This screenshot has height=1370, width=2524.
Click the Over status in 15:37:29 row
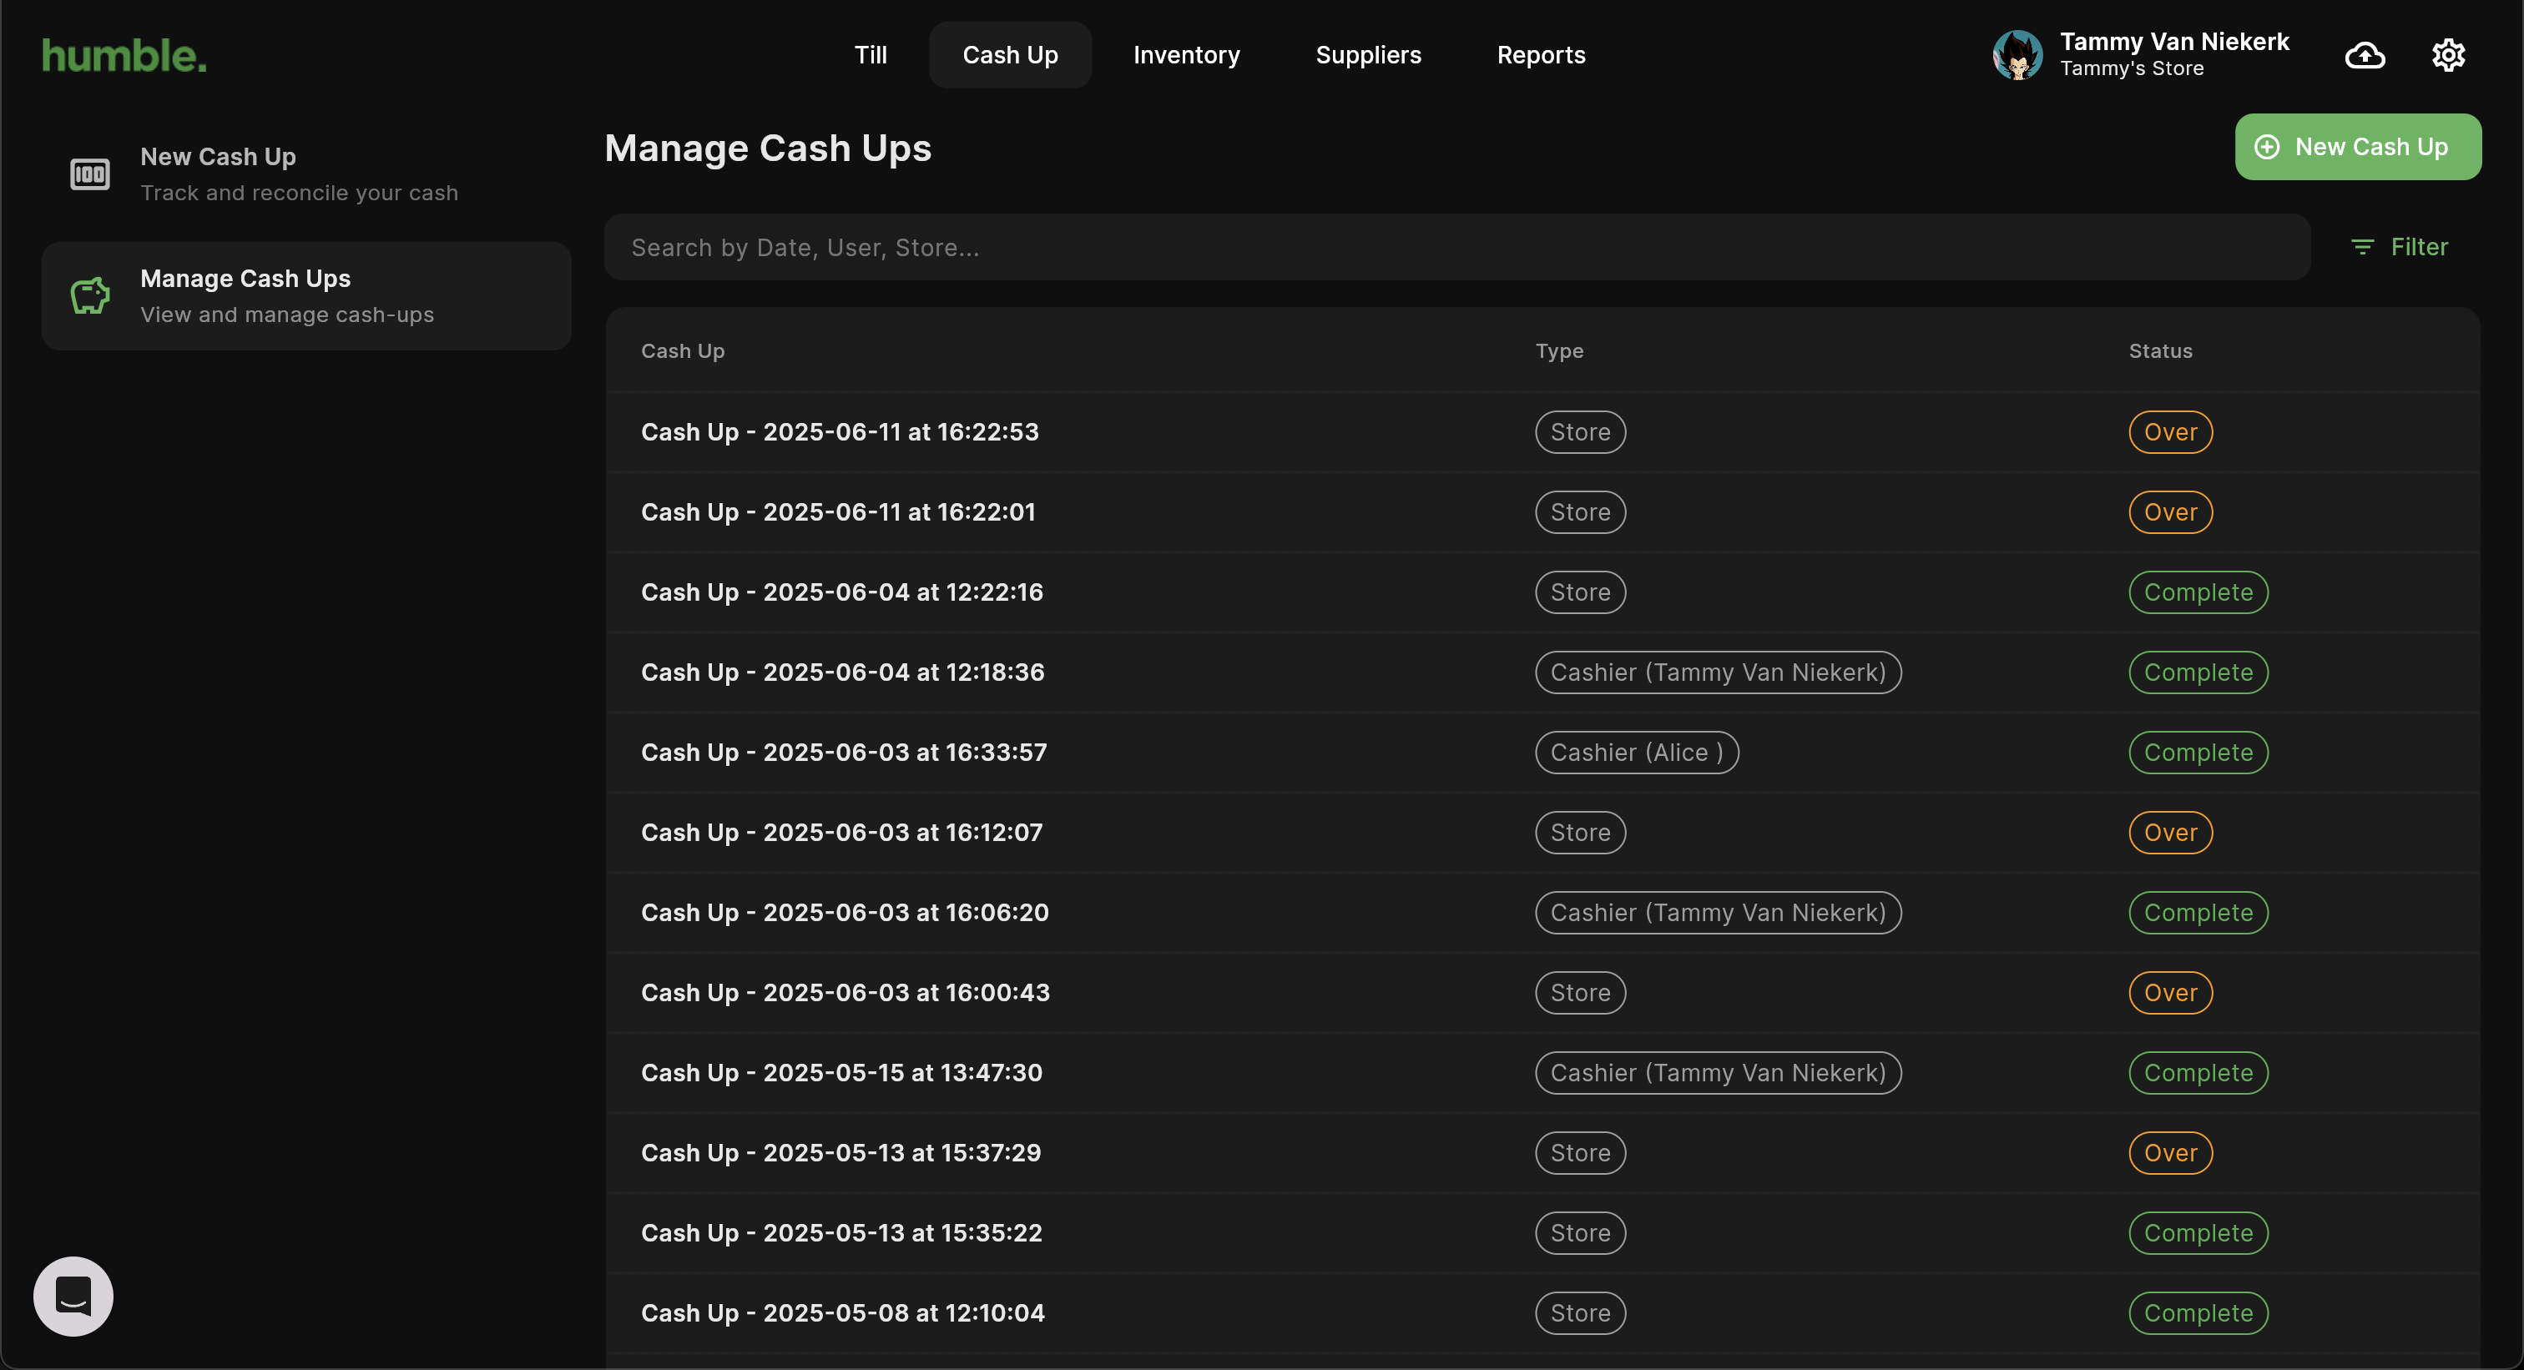(2169, 1152)
